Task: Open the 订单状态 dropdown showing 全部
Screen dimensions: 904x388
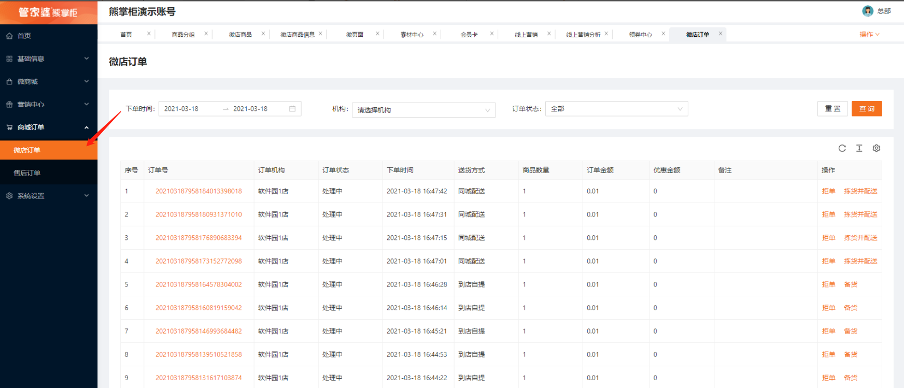Action: (x=616, y=109)
